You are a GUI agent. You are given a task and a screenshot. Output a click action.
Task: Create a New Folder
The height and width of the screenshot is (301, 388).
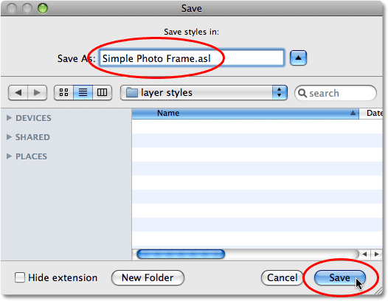point(148,277)
